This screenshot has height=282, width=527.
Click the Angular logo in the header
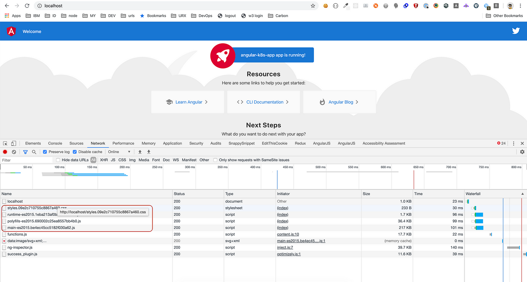pyautogui.click(x=11, y=31)
